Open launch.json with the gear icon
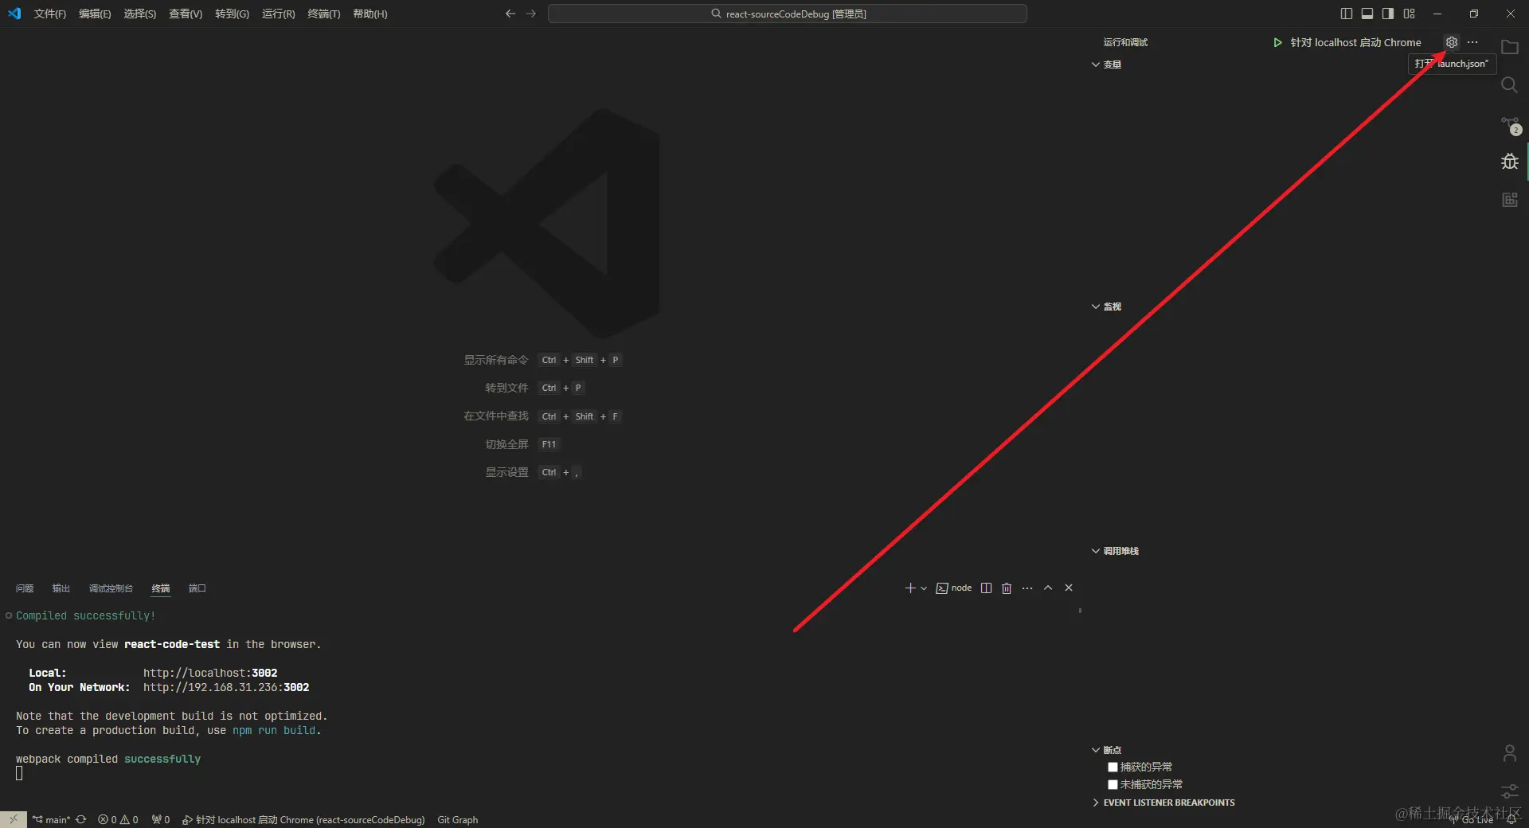Image resolution: width=1529 pixels, height=828 pixels. point(1452,42)
